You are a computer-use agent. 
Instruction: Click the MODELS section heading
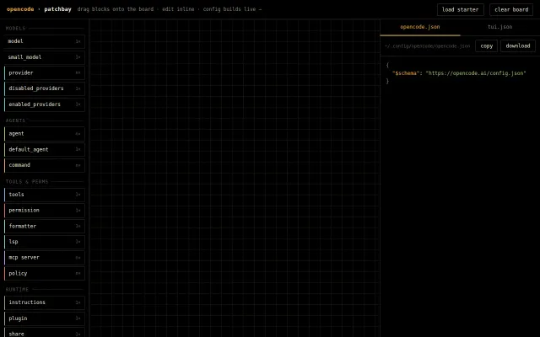pyautogui.click(x=15, y=28)
